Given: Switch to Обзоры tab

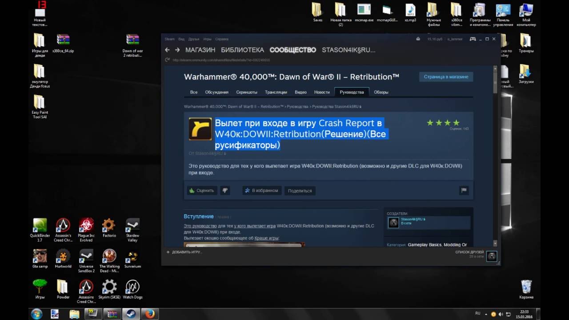Looking at the screenshot, I should click(381, 92).
